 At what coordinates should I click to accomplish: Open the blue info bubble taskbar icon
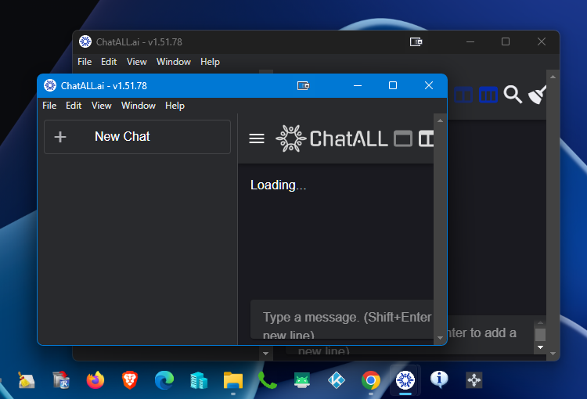tap(439, 379)
